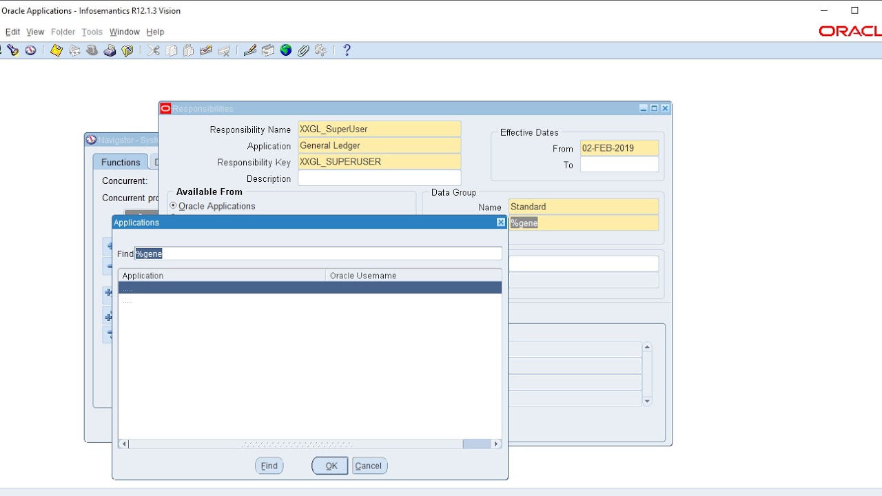Click the horizontal scrollbar right arrow
The width and height of the screenshot is (882, 496).
[495, 444]
